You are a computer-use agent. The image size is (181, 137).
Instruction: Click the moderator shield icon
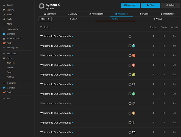59,5
